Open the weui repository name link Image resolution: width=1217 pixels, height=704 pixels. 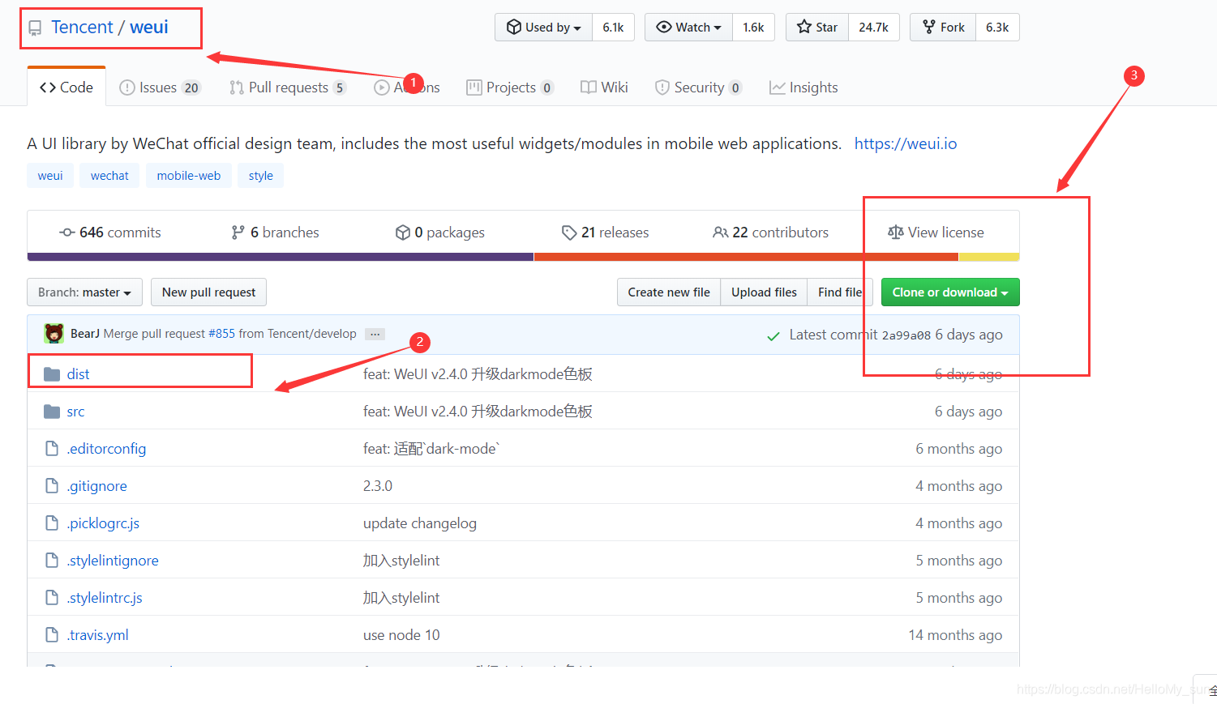point(149,27)
